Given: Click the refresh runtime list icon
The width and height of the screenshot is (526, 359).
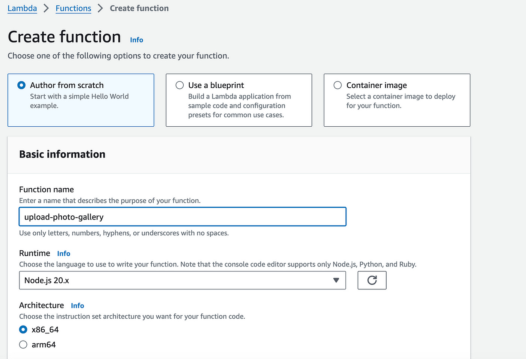Looking at the screenshot, I should [372, 280].
